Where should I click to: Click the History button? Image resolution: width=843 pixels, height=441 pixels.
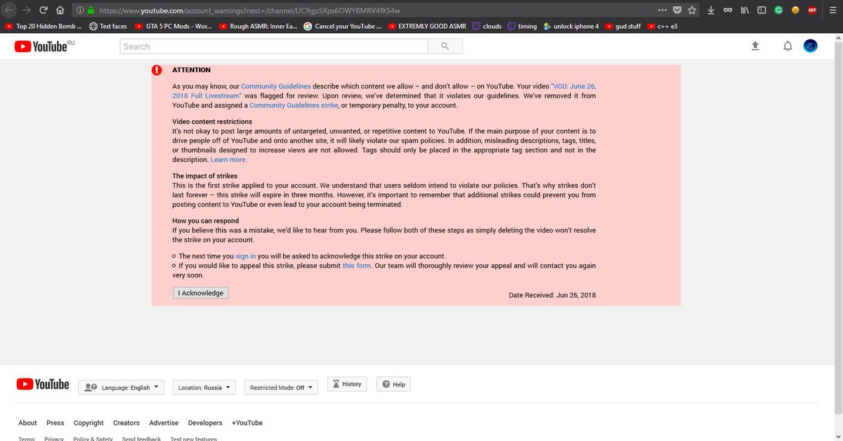click(x=347, y=384)
